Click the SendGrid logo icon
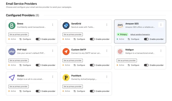The width and height of the screenshot is (172, 101). 66,26
